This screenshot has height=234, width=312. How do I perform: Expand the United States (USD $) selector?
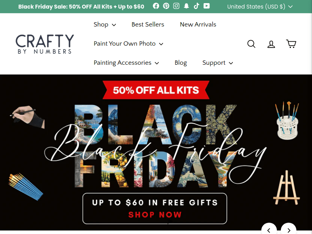coord(260,7)
